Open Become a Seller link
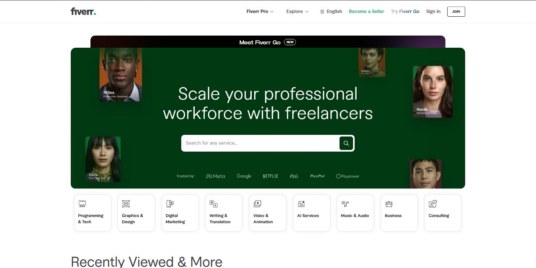The image size is (536, 268). click(366, 12)
